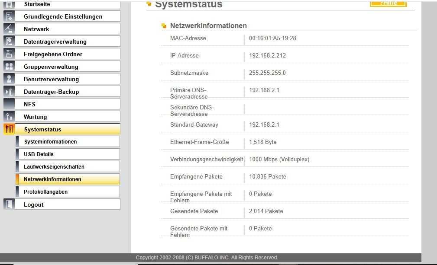Click the Grundlegende Einstellungen icon
The image size is (437, 265).
tap(9, 16)
